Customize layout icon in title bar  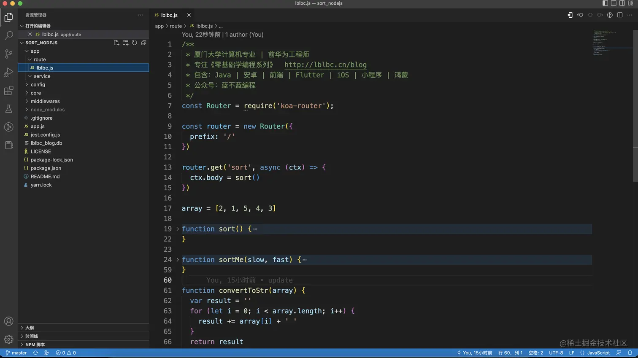click(630, 3)
